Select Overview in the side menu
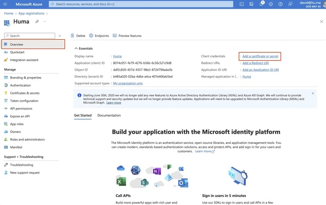The height and width of the screenshot is (205, 326). 33,44
